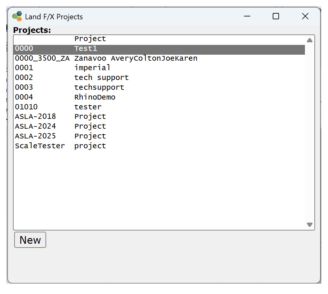Select the tester project 01010
The height and width of the screenshot is (294, 328).
click(x=95, y=107)
